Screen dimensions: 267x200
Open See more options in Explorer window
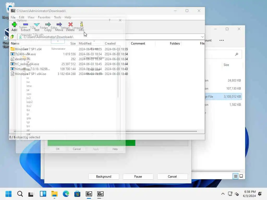pyautogui.click(x=222, y=40)
